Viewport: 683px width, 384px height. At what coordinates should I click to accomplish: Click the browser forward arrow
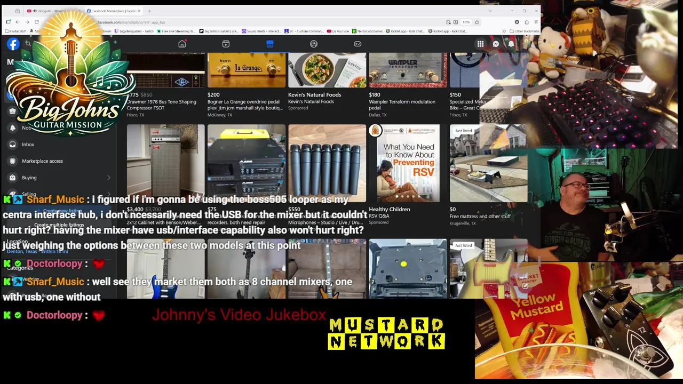coord(27,22)
